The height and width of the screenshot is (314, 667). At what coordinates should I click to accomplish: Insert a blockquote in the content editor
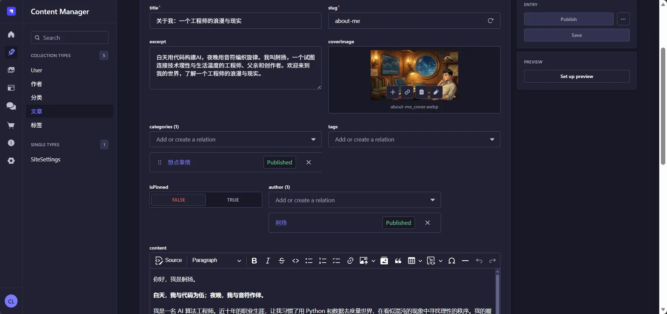pos(398,260)
